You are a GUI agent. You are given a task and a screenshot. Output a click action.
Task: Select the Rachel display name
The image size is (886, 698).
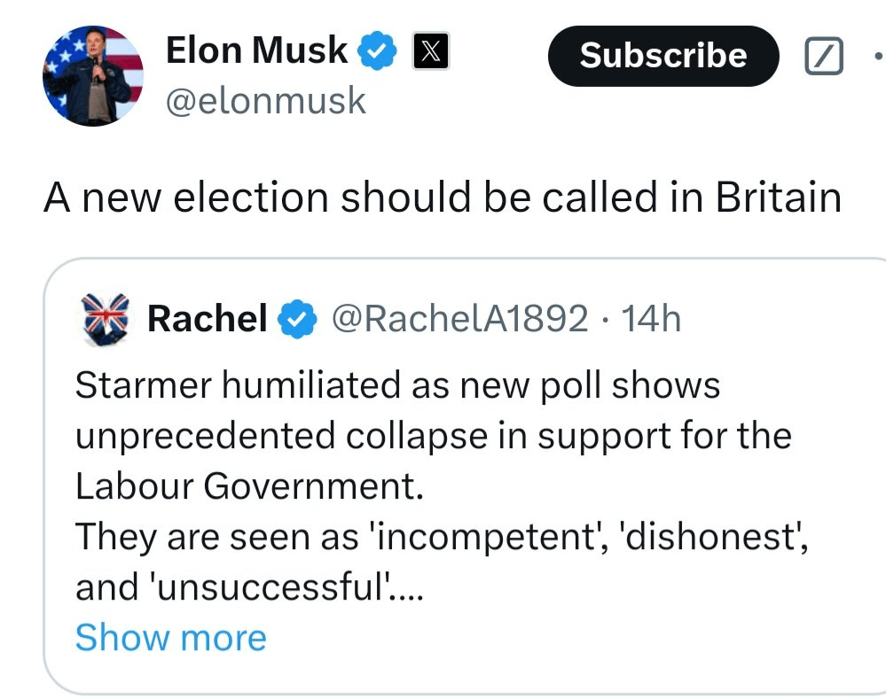point(208,319)
